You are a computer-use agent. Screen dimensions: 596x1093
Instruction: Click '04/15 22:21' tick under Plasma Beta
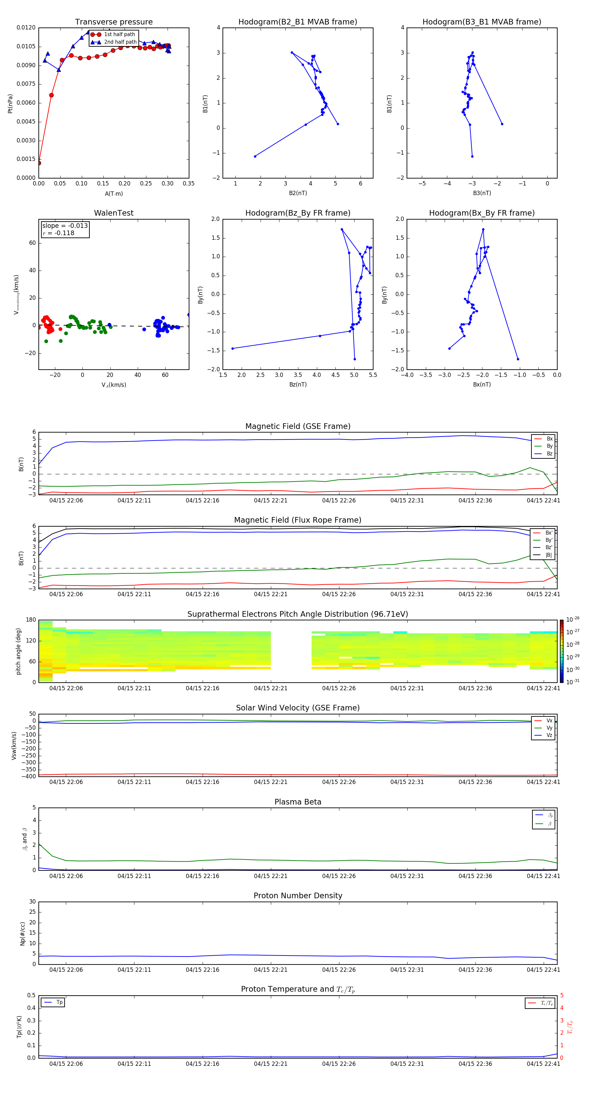[x=271, y=876]
